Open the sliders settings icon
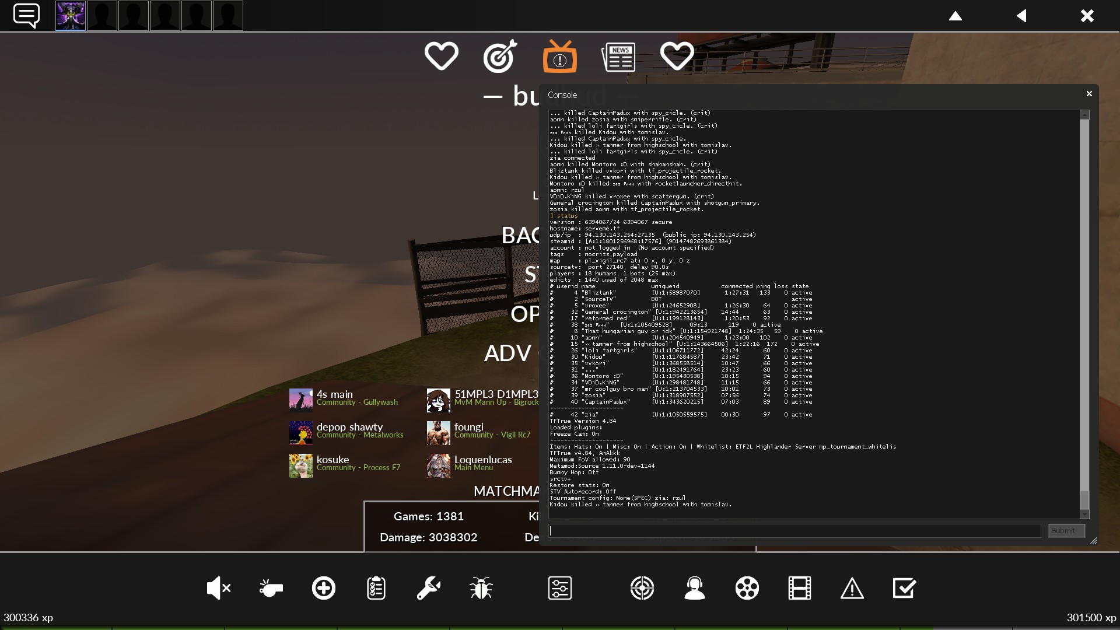The width and height of the screenshot is (1120, 630). tap(560, 588)
